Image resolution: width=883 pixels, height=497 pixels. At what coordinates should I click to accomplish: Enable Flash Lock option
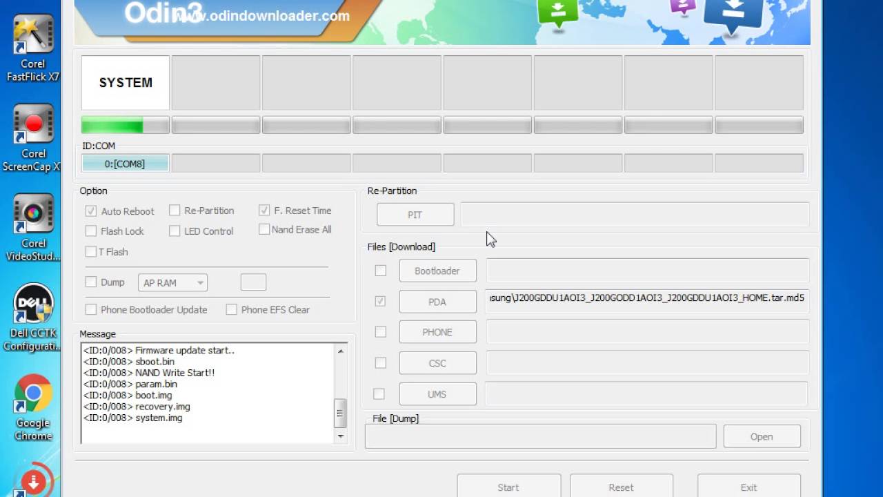tap(91, 231)
